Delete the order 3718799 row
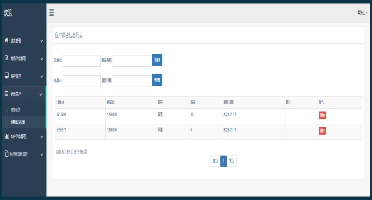The height and width of the screenshot is (200, 372). coord(322,115)
